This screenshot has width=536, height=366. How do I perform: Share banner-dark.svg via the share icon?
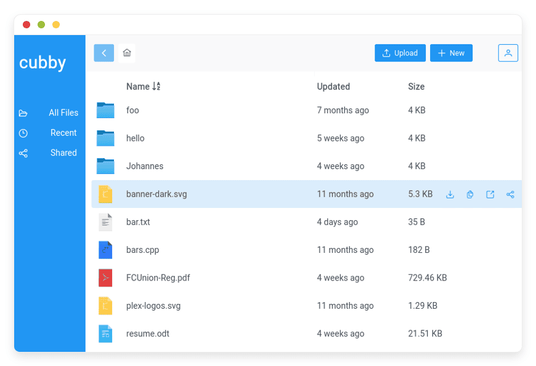(x=510, y=194)
